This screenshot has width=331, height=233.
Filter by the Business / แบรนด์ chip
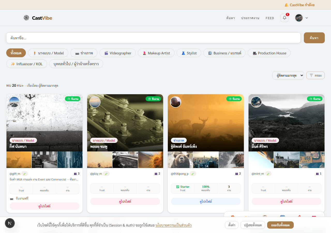click(224, 53)
